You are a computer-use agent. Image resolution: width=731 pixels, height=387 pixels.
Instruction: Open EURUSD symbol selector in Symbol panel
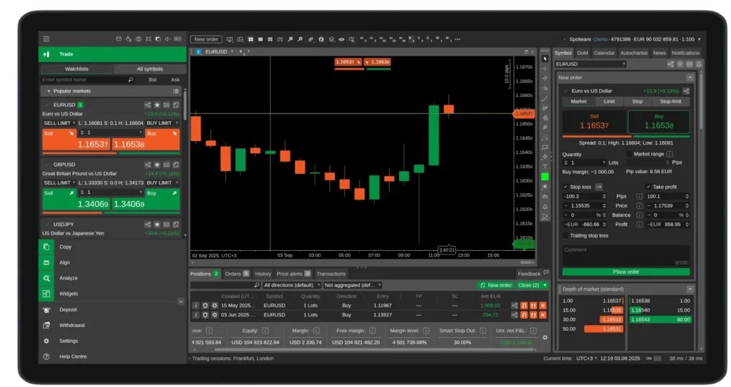[x=590, y=64]
